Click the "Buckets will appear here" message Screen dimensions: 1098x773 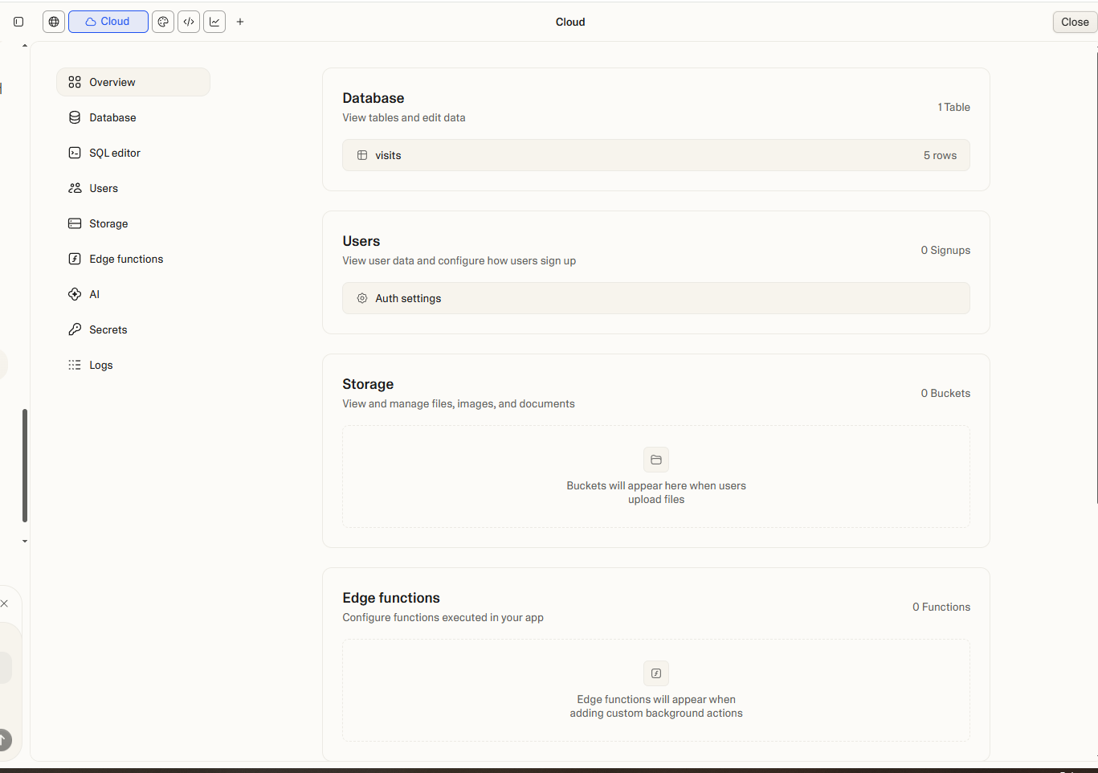point(656,493)
